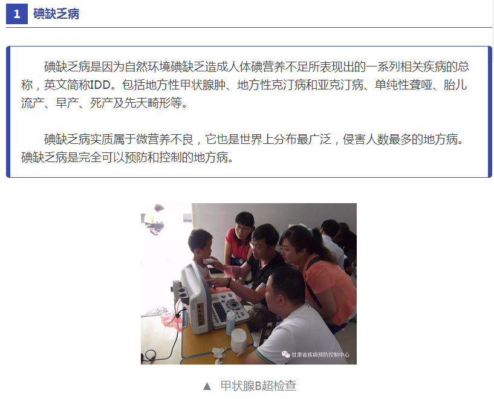Click watermark text 甘肃省疾病预防控制中心
The height and width of the screenshot is (399, 494).
(x=320, y=355)
